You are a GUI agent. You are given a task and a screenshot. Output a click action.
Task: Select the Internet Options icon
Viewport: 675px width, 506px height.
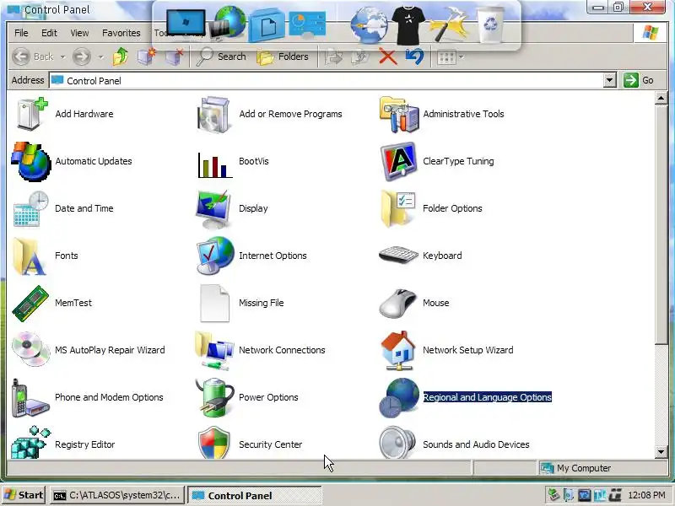(215, 256)
